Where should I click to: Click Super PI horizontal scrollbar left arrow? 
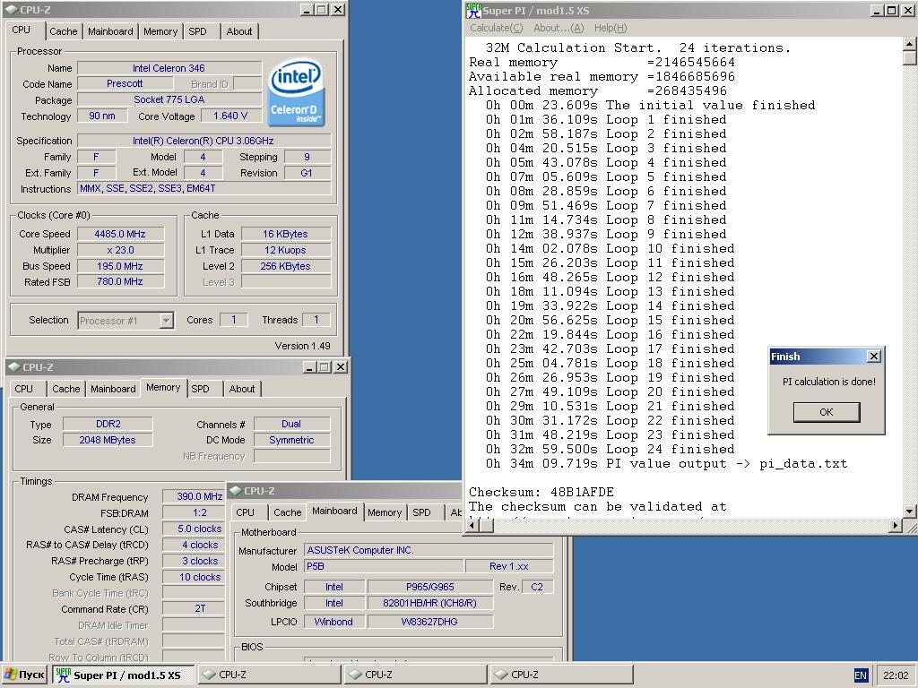pos(473,525)
